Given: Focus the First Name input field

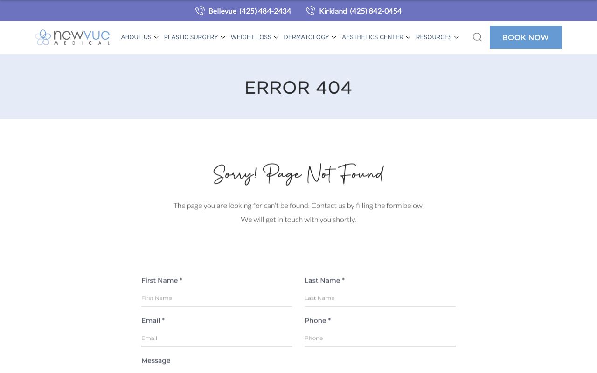Looking at the screenshot, I should click(216, 298).
